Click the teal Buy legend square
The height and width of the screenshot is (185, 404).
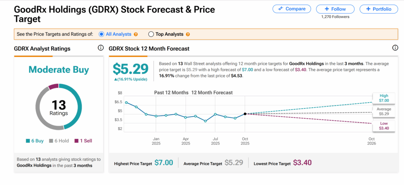coord(28,141)
